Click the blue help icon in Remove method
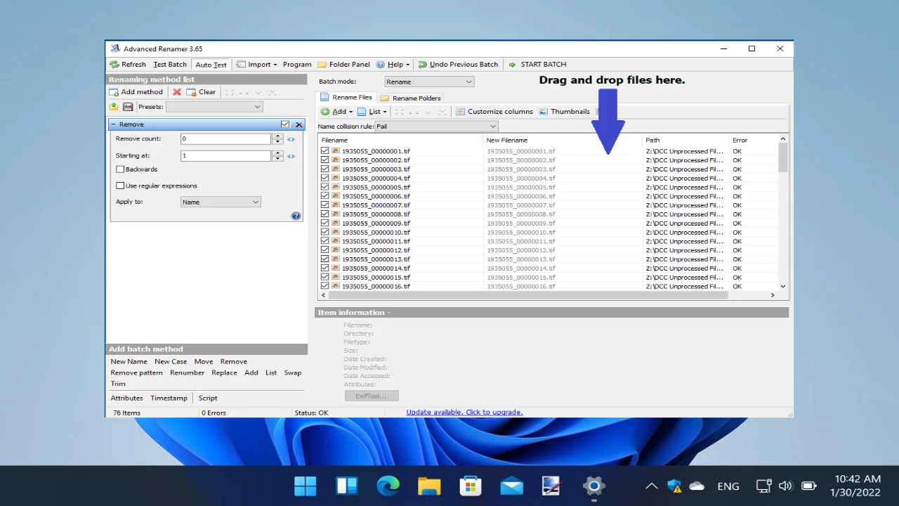The height and width of the screenshot is (506, 899). point(296,216)
